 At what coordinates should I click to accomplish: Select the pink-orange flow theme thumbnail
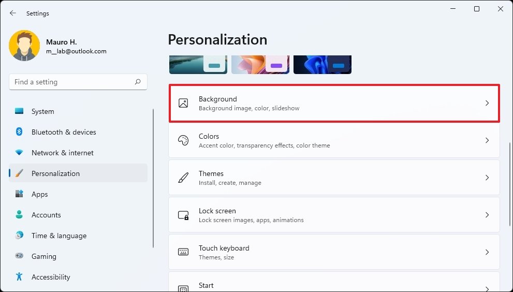point(260,65)
